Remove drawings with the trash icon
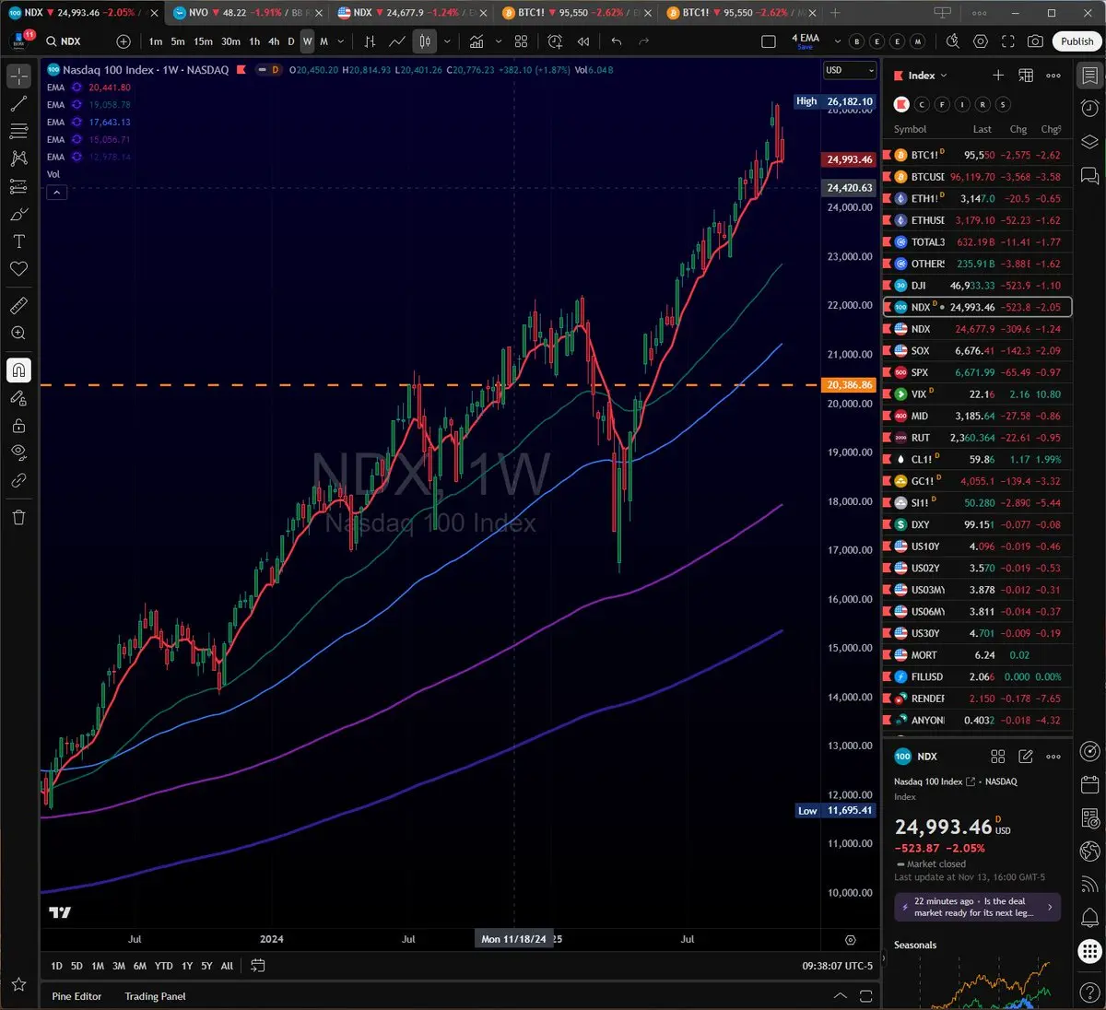This screenshot has width=1106, height=1010. pyautogui.click(x=18, y=517)
